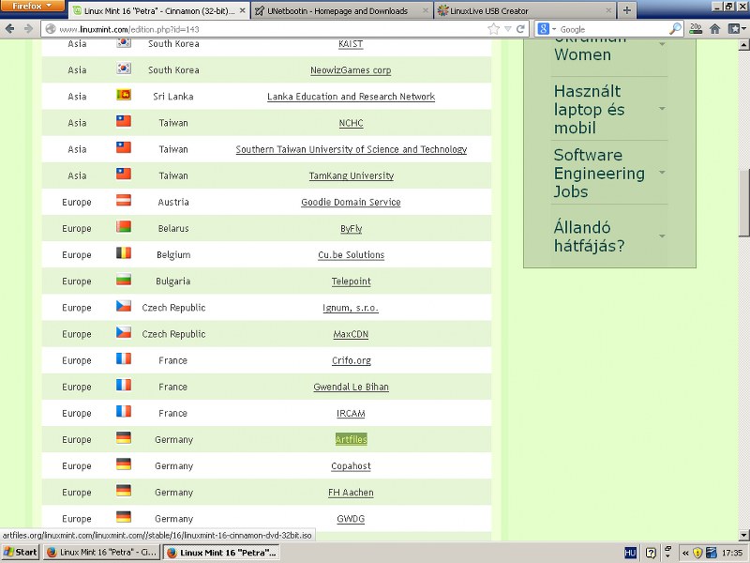Click the search magnifier icon
The width and height of the screenshot is (750, 563).
click(675, 29)
